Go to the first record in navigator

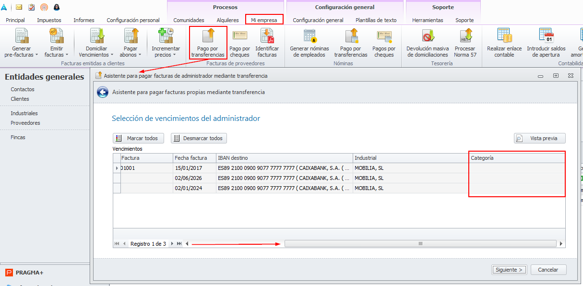click(117, 244)
